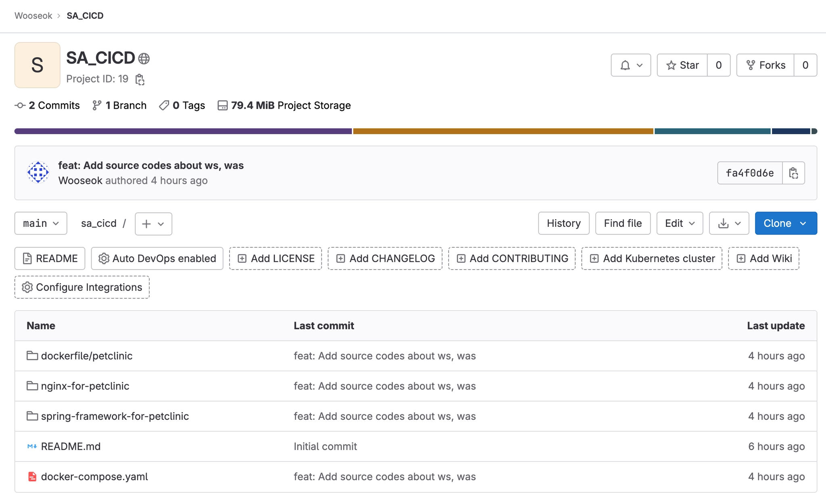Viewport: 826px width, 500px height.
Task: Open the docker-compose.yaml file
Action: point(94,477)
